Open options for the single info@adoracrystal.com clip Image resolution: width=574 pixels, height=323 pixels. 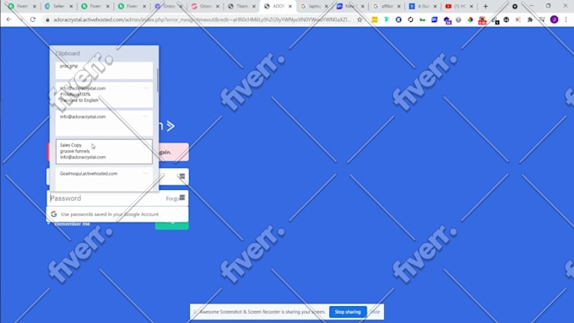(146, 116)
